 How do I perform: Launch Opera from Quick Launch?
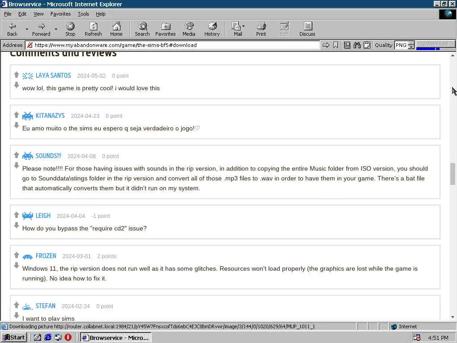point(68,338)
